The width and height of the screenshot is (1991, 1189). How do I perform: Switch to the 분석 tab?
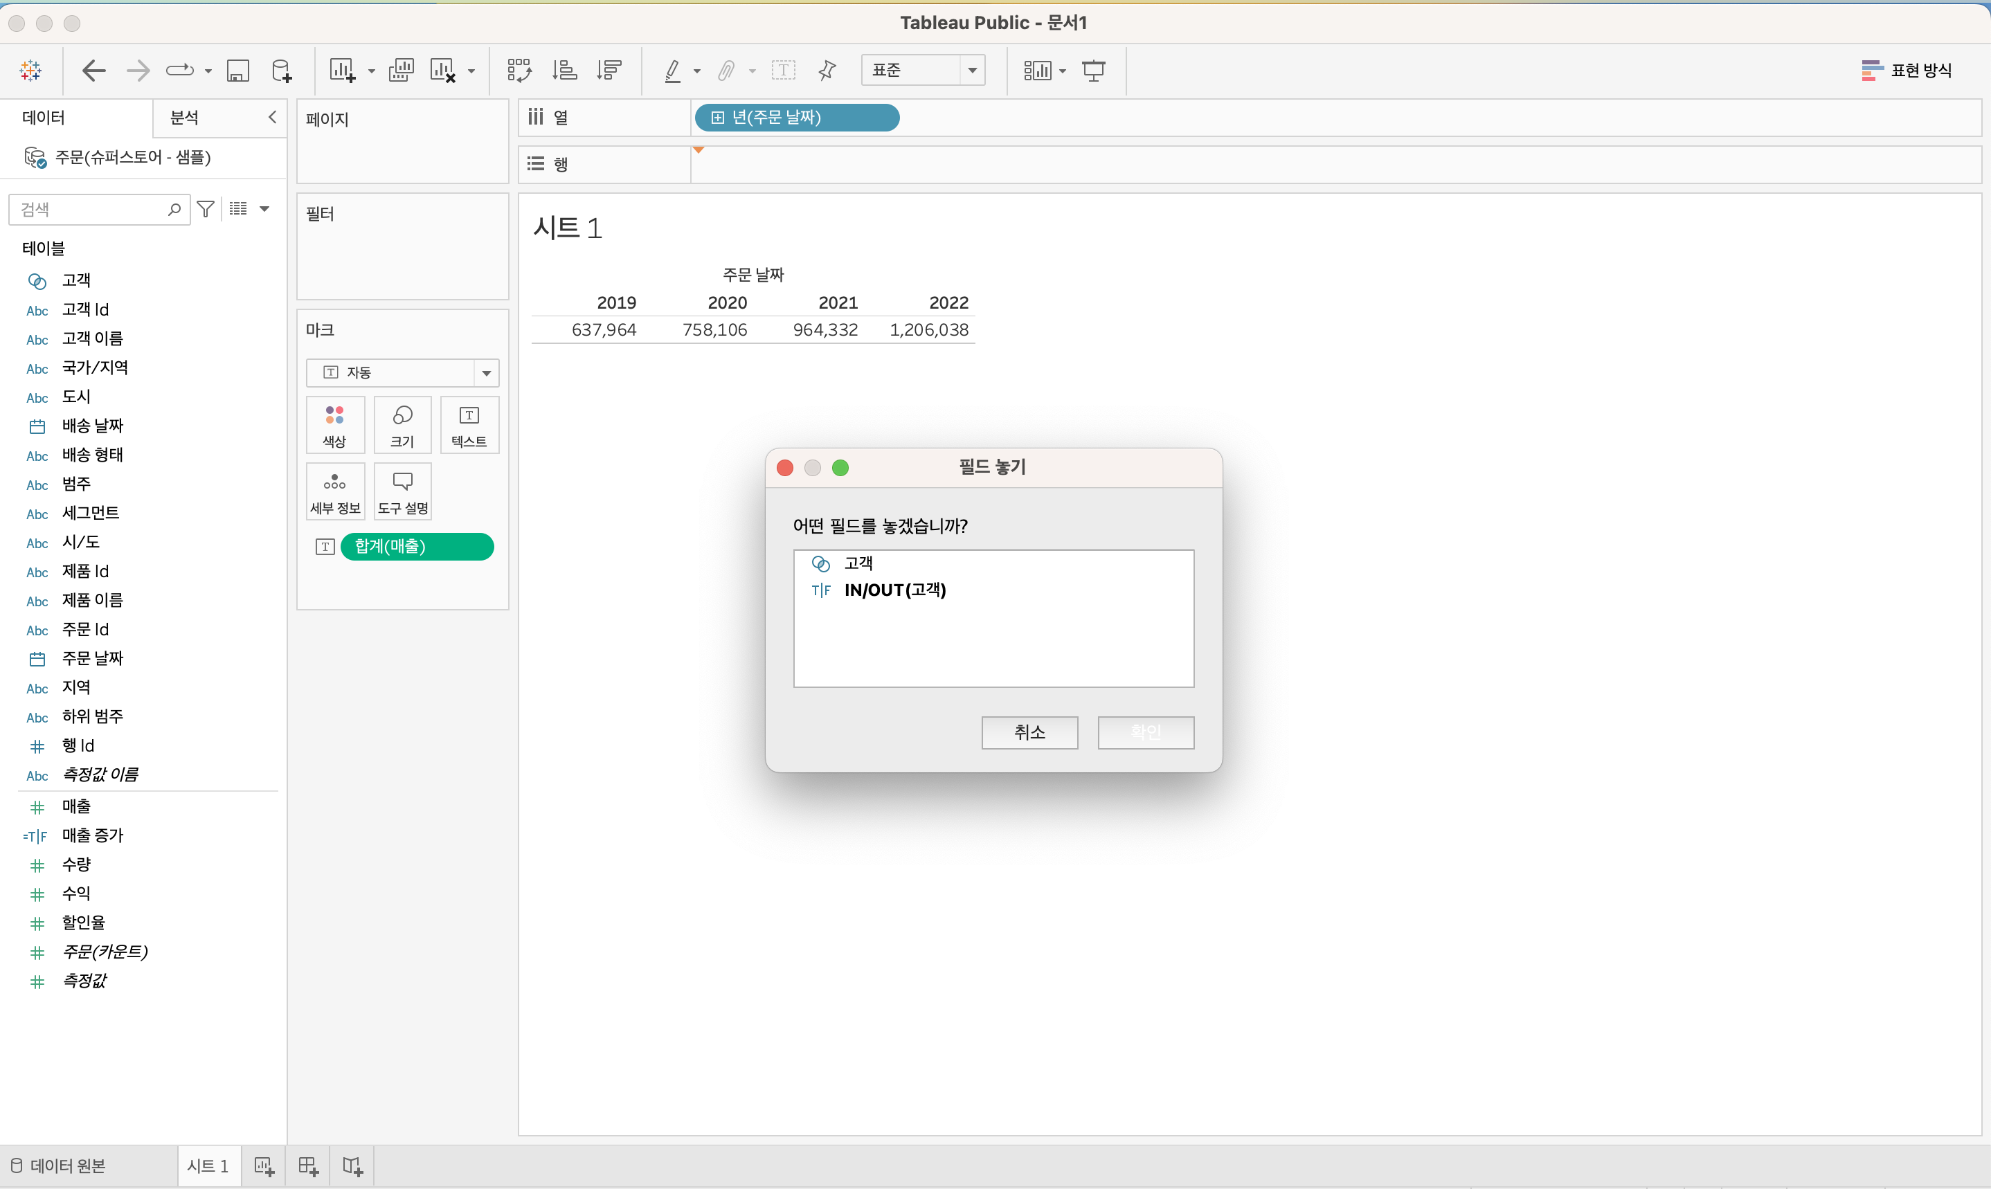coord(184,118)
